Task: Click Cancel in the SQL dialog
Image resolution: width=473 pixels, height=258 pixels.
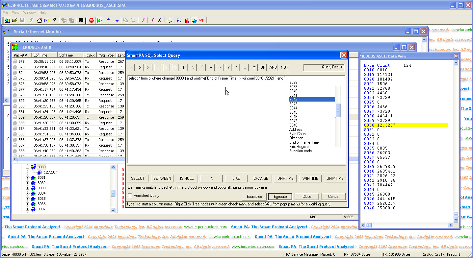Action: tap(333, 197)
